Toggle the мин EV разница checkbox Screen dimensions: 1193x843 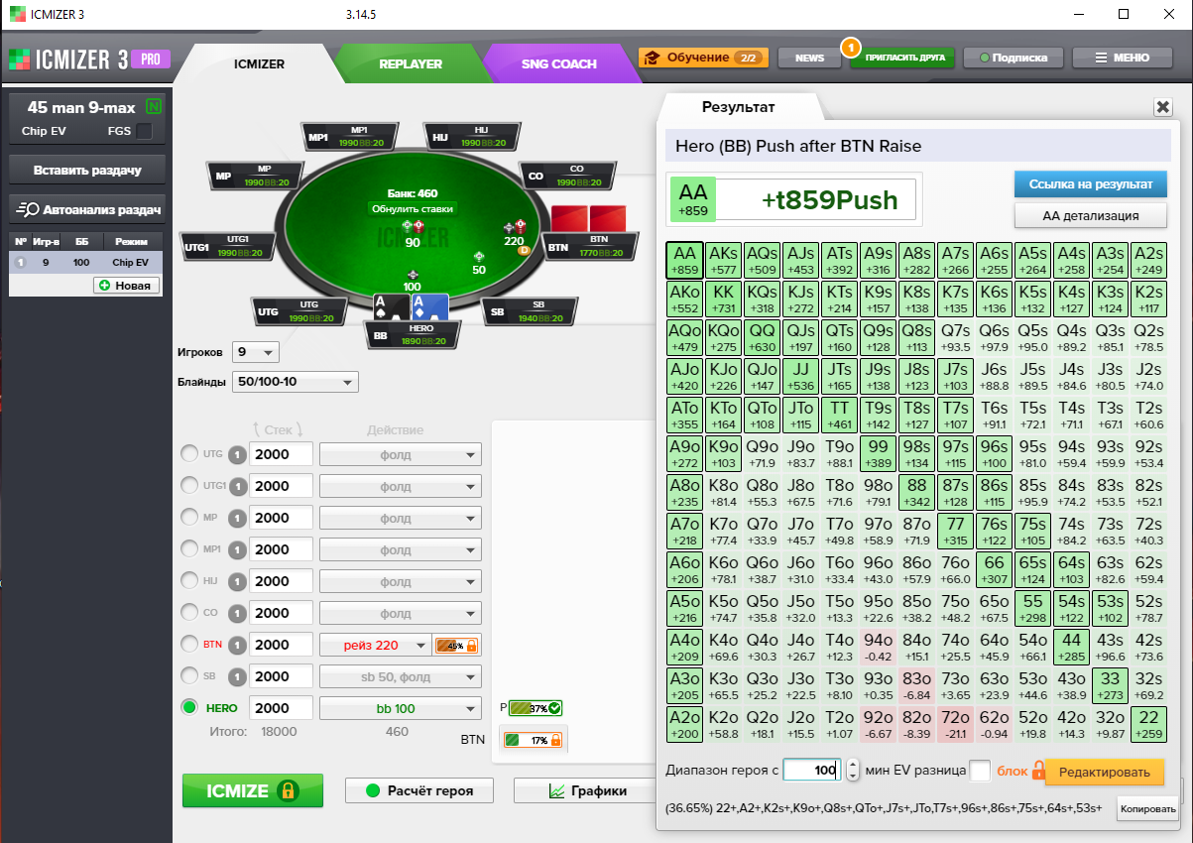click(979, 771)
